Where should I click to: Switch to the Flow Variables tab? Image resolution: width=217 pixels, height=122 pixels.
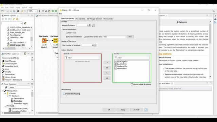pyautogui.click(x=80, y=19)
